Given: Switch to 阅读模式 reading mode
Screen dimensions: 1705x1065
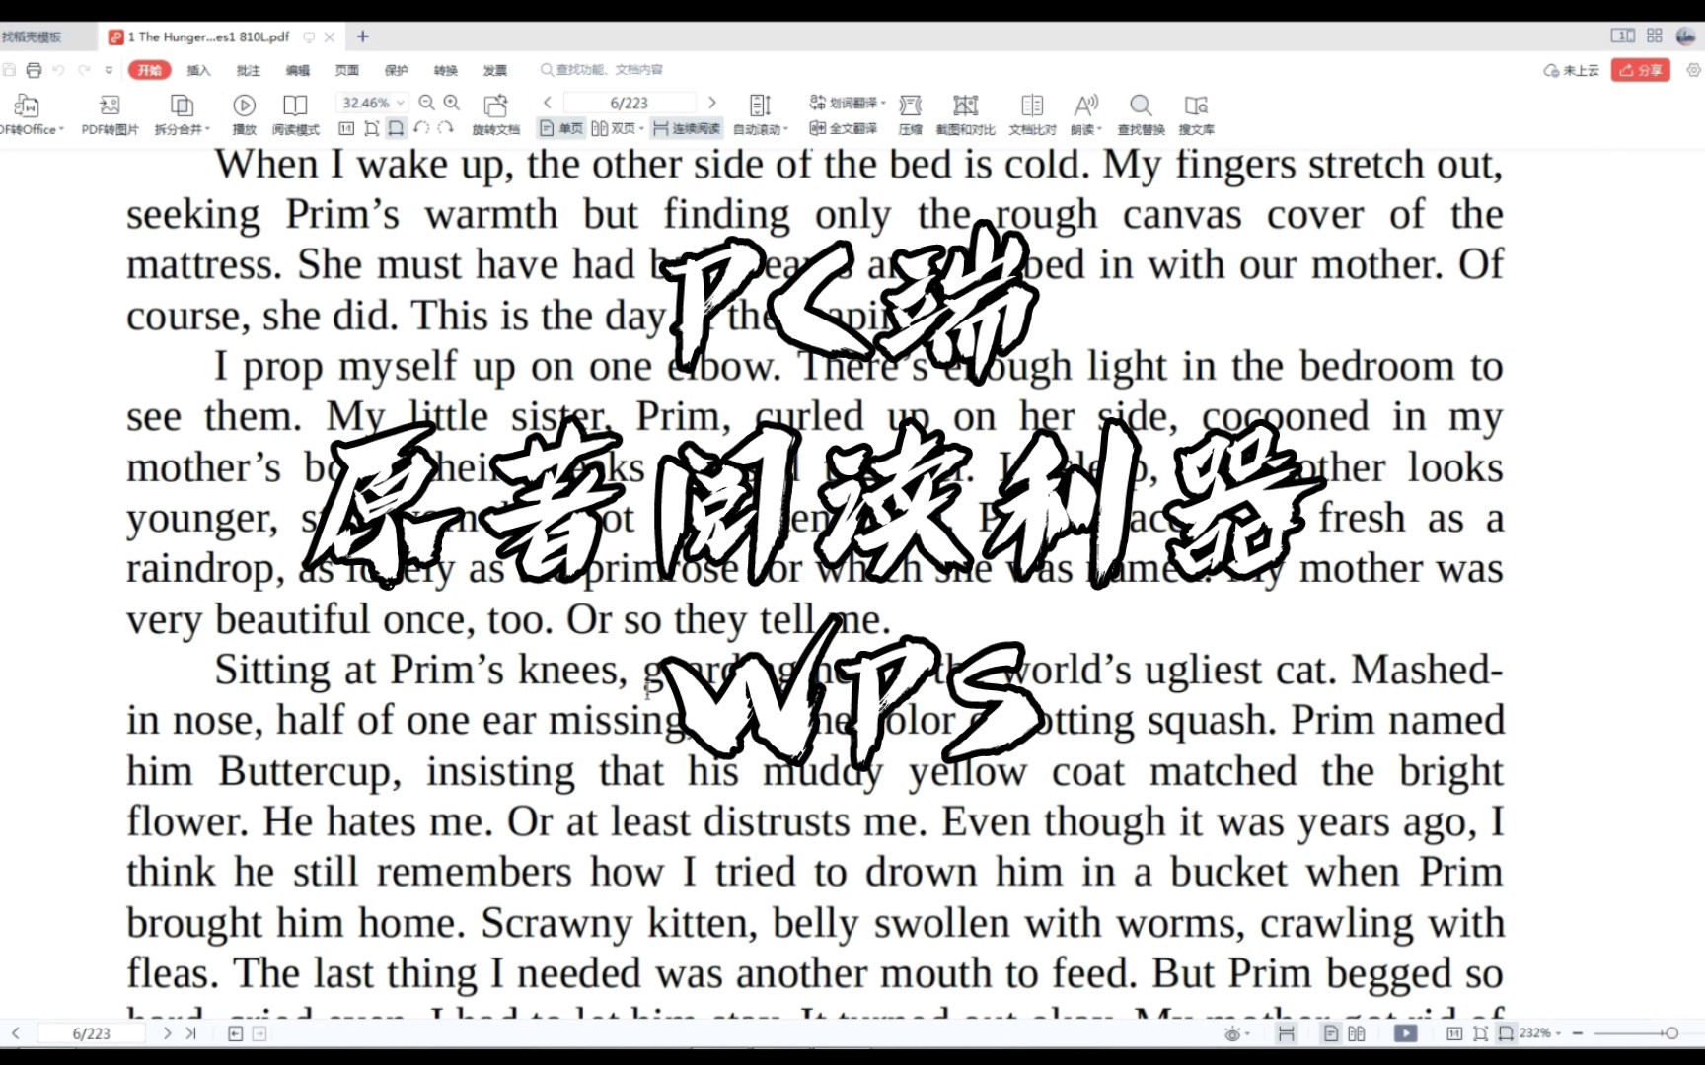Looking at the screenshot, I should 295,114.
